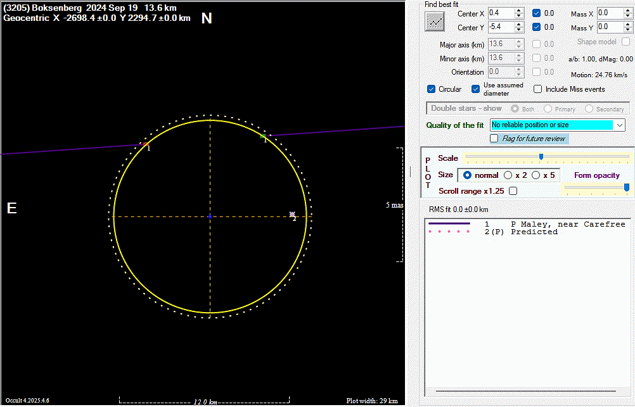Increase Center Y with spinner up arrow
The width and height of the screenshot is (635, 407).
tap(519, 24)
